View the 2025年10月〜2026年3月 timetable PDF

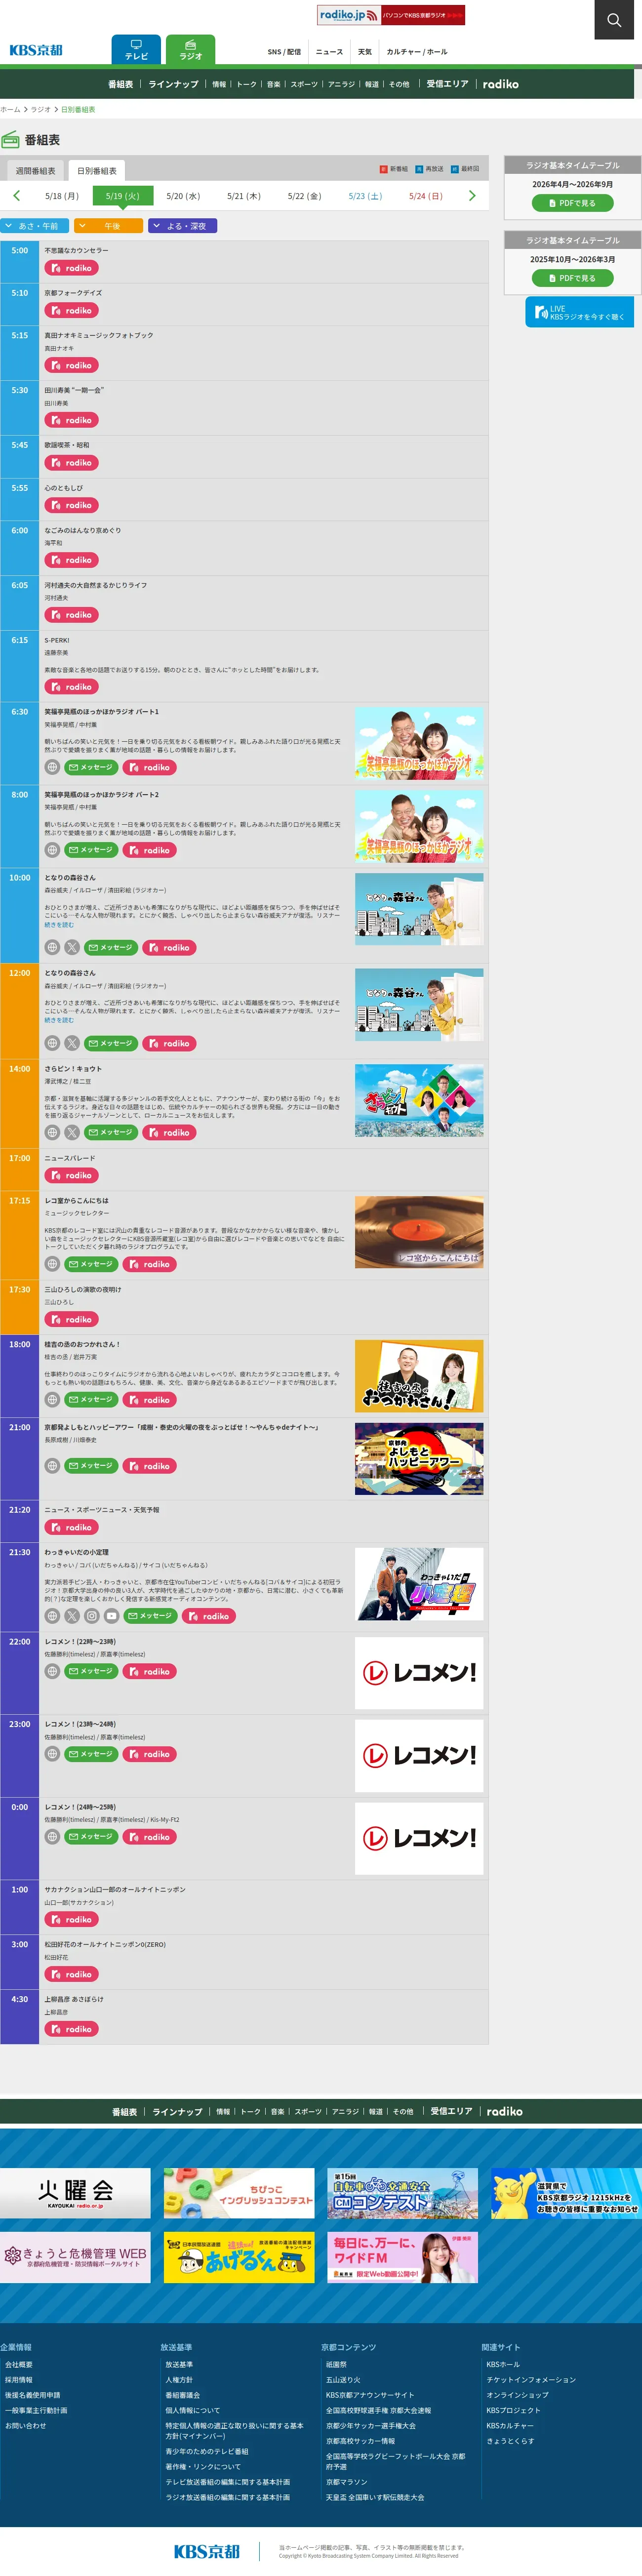pos(573,278)
